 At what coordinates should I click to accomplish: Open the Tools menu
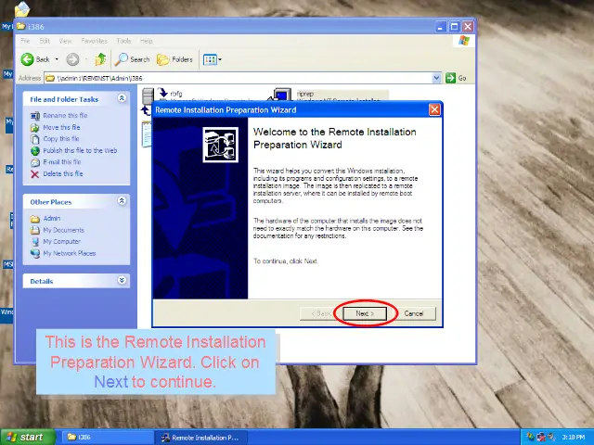point(123,41)
